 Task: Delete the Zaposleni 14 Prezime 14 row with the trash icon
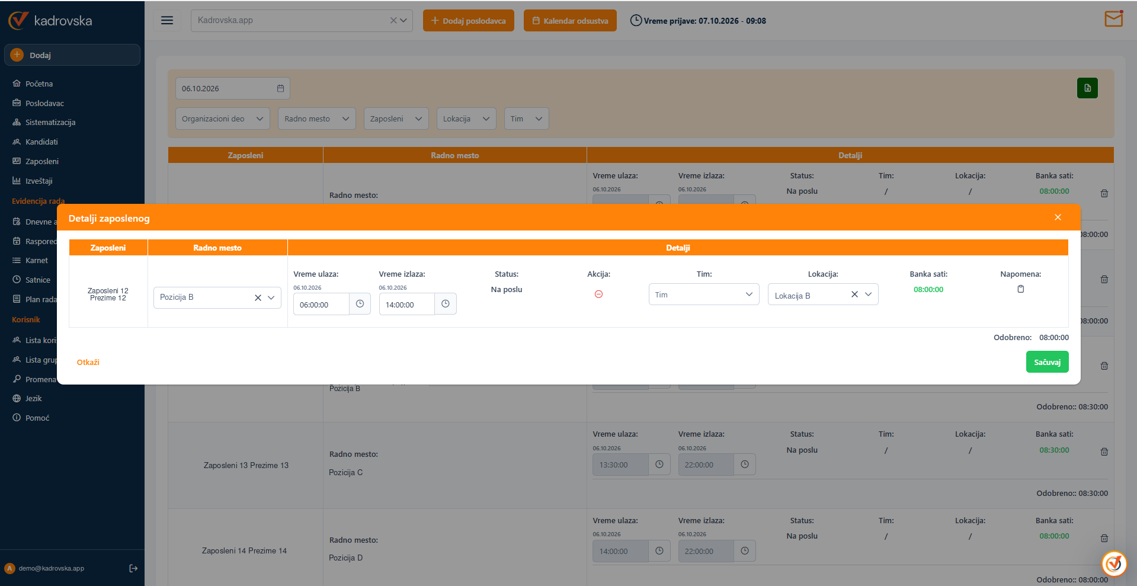(1104, 538)
